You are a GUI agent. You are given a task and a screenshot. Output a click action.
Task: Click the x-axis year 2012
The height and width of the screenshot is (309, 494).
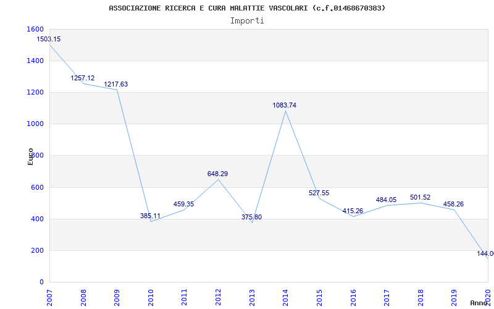coord(218,297)
